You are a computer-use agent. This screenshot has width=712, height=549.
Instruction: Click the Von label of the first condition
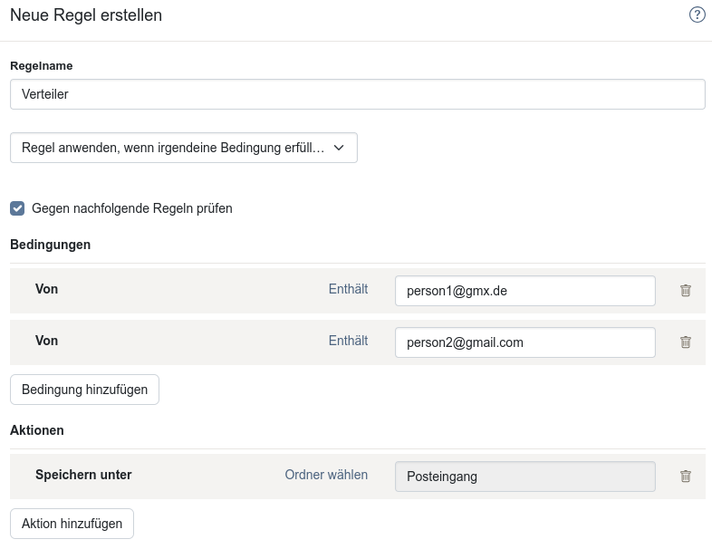[x=47, y=290]
